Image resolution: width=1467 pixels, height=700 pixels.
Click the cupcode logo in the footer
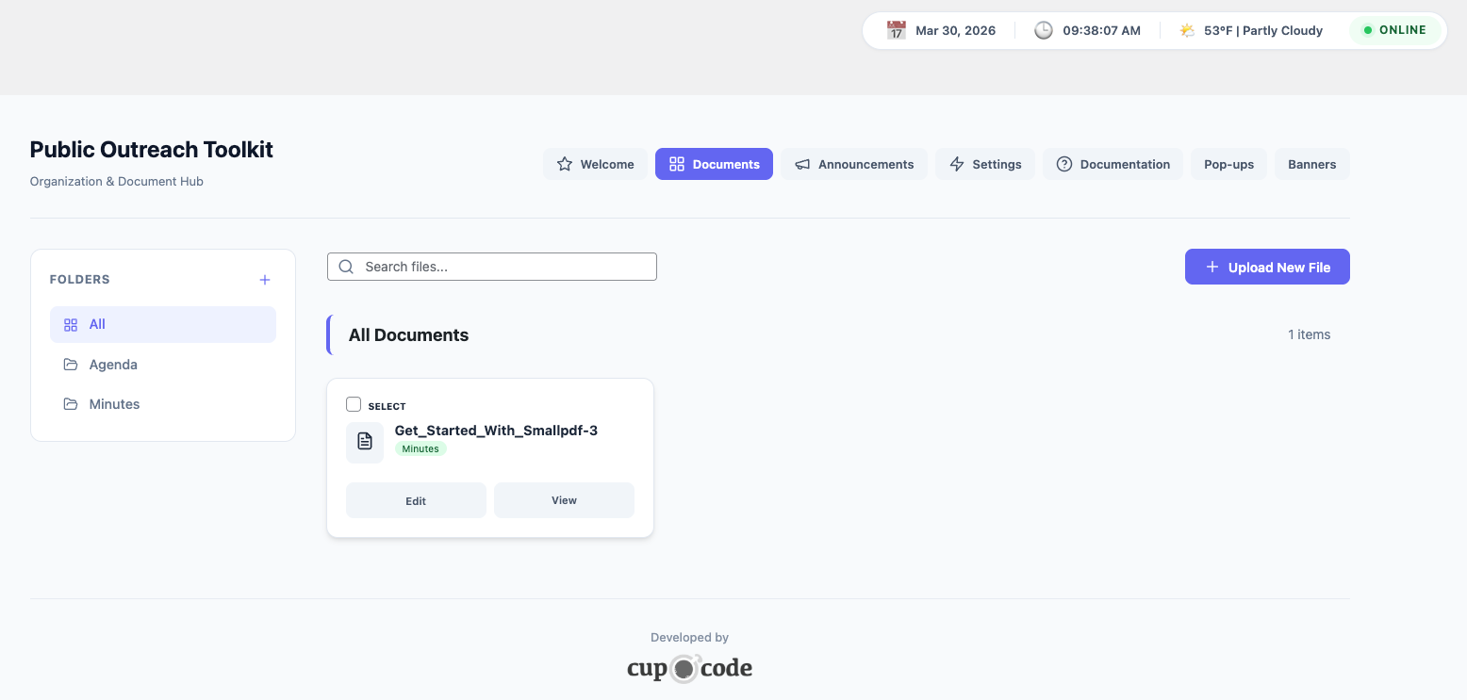[x=689, y=669]
